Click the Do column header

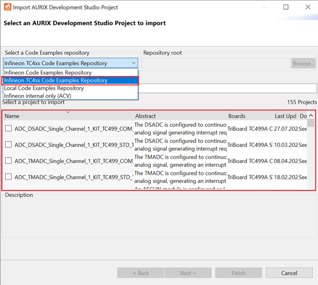pos(303,116)
